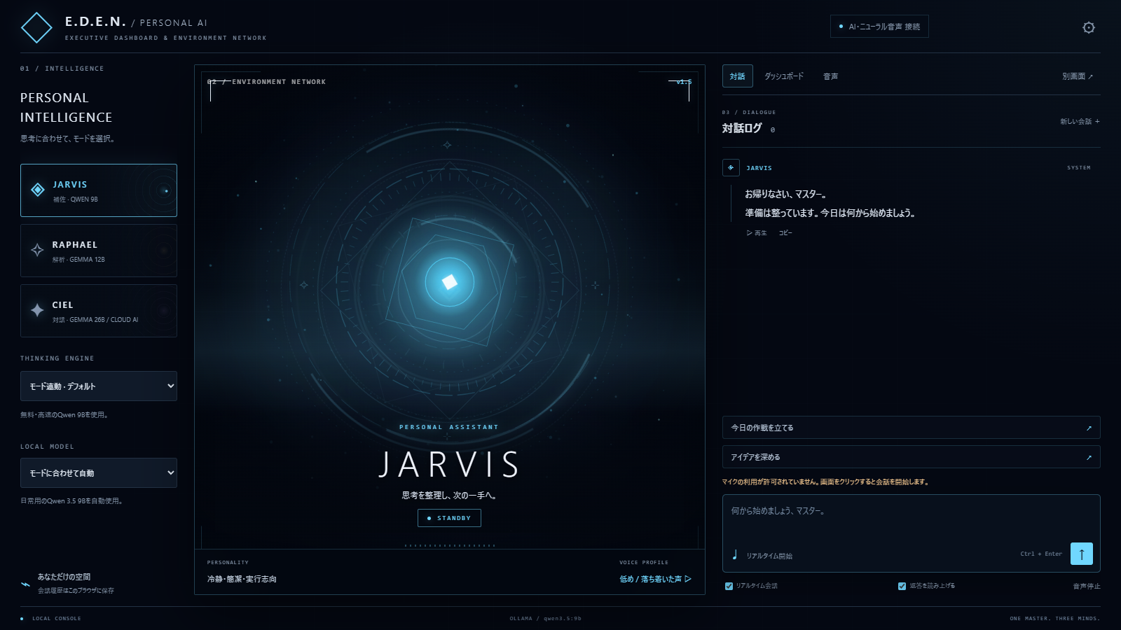Viewport: 1121px width, 630px height.
Task: Open the Thinking Engine mode dropdown
Action: pyautogui.click(x=99, y=386)
